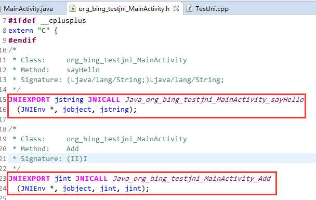Click the Java_org_bing_testjni_MainActivity_sayHello function name
Viewport: 316px width, 200px height.
[x=215, y=100]
